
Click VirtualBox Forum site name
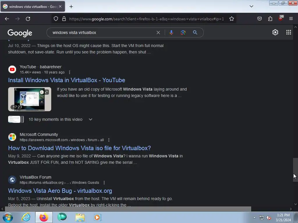point(36,177)
